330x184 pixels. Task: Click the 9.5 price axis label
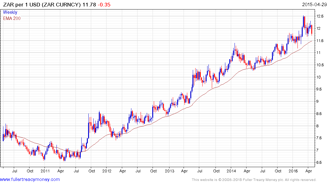pos(320,89)
